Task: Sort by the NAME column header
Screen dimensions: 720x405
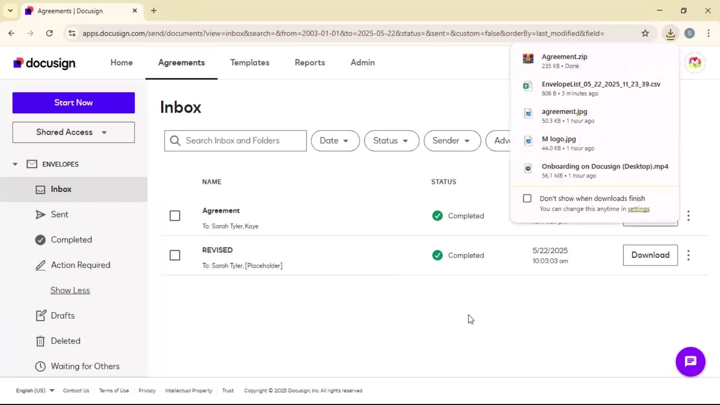Action: point(211,182)
